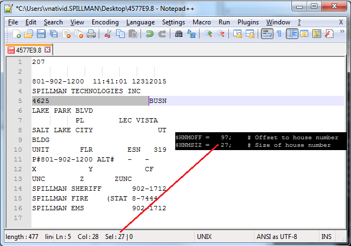Click the user defined language icon
Screen dimensions: 351x246
coord(304,34)
